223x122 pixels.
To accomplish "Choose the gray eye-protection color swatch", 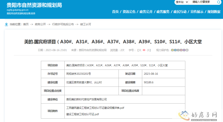I will [178, 50].
